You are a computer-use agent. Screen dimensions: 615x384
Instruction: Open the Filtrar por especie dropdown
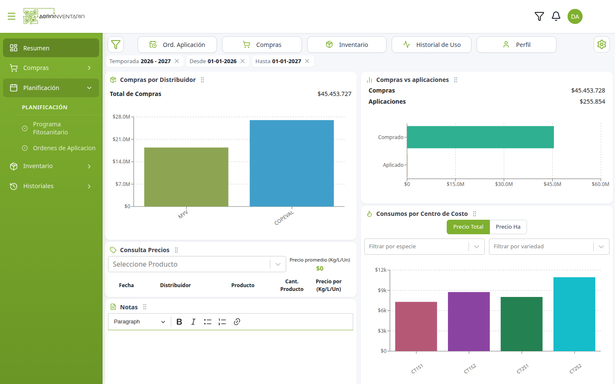coord(425,247)
